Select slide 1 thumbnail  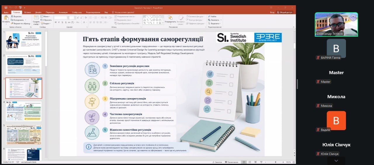[24, 41]
